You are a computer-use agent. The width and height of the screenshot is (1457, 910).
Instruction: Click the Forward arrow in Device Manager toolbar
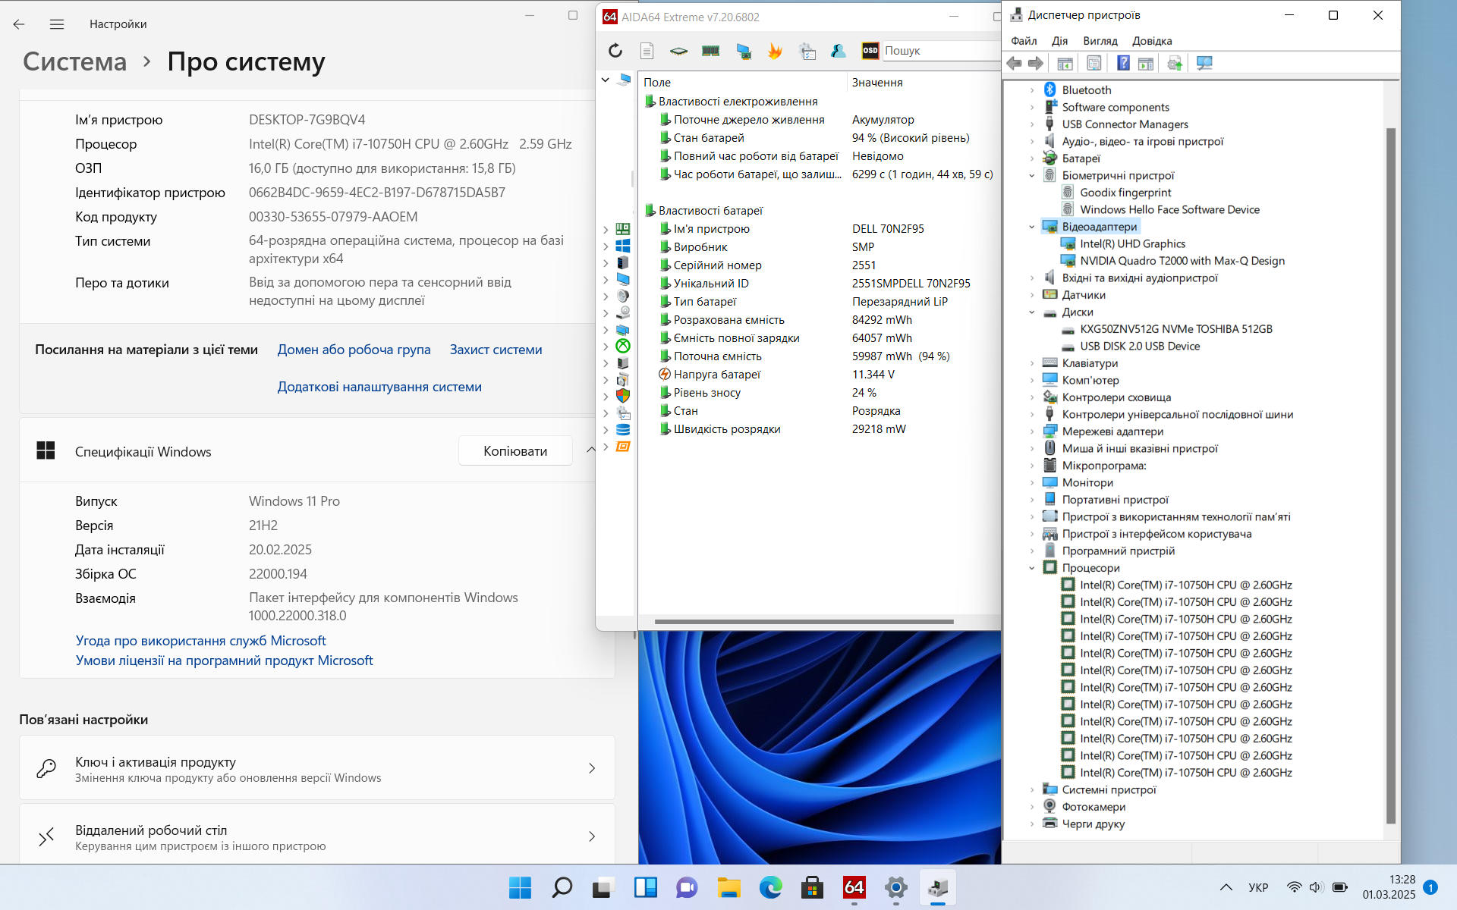(1036, 64)
